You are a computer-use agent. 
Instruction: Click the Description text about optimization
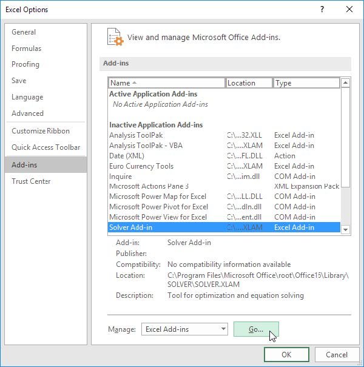[235, 295]
